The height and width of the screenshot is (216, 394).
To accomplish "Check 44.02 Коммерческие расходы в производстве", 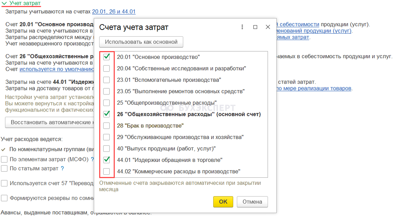I will [x=106, y=171].
